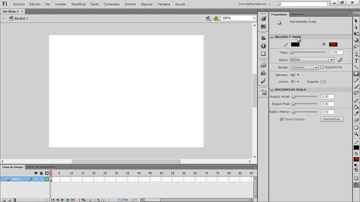Switch to Editor de movimiento tab
The height and width of the screenshot is (202, 360).
[41, 167]
